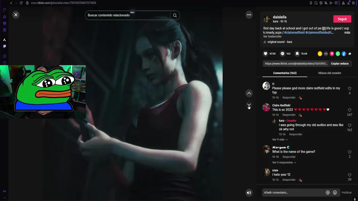Open Twitch panel in sidebar

click(x=4, y=46)
